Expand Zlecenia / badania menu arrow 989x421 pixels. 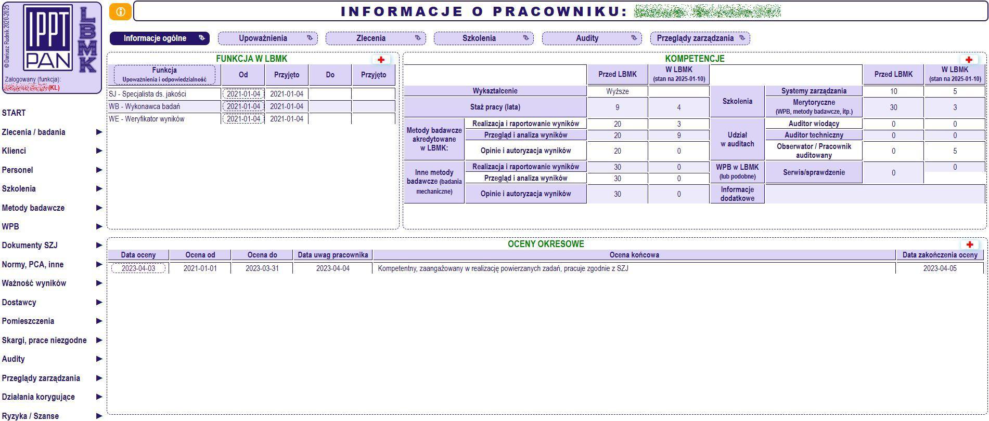(99, 132)
